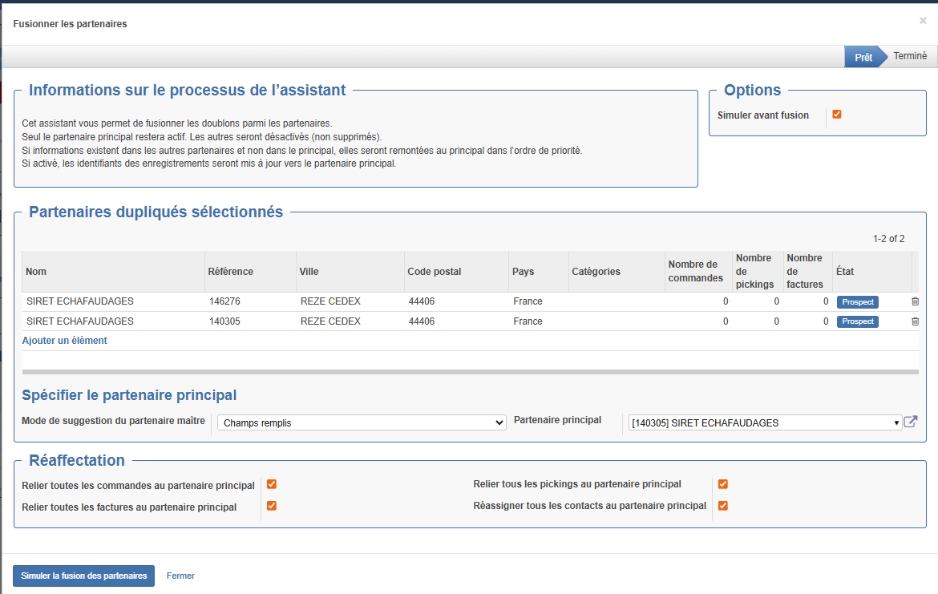Click REZE CEDEX in 140305 row

pos(331,321)
